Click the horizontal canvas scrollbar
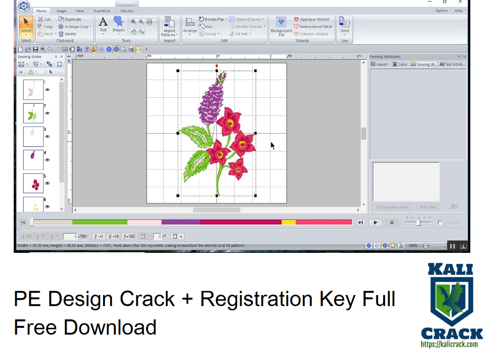 (x=216, y=210)
